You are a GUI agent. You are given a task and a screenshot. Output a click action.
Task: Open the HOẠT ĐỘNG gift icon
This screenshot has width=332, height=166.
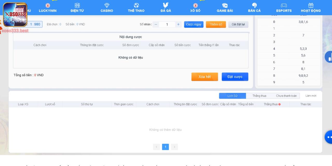(311, 5)
